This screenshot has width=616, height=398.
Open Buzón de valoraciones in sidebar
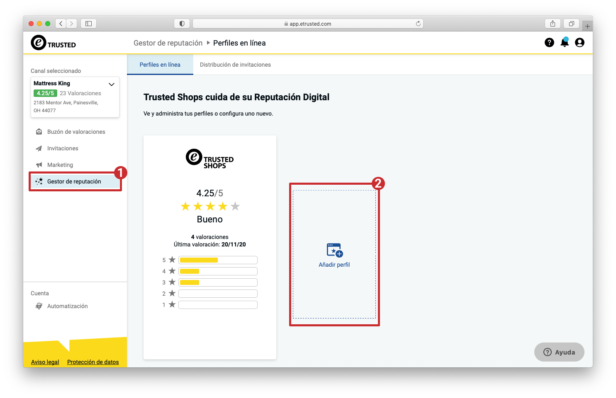click(75, 132)
